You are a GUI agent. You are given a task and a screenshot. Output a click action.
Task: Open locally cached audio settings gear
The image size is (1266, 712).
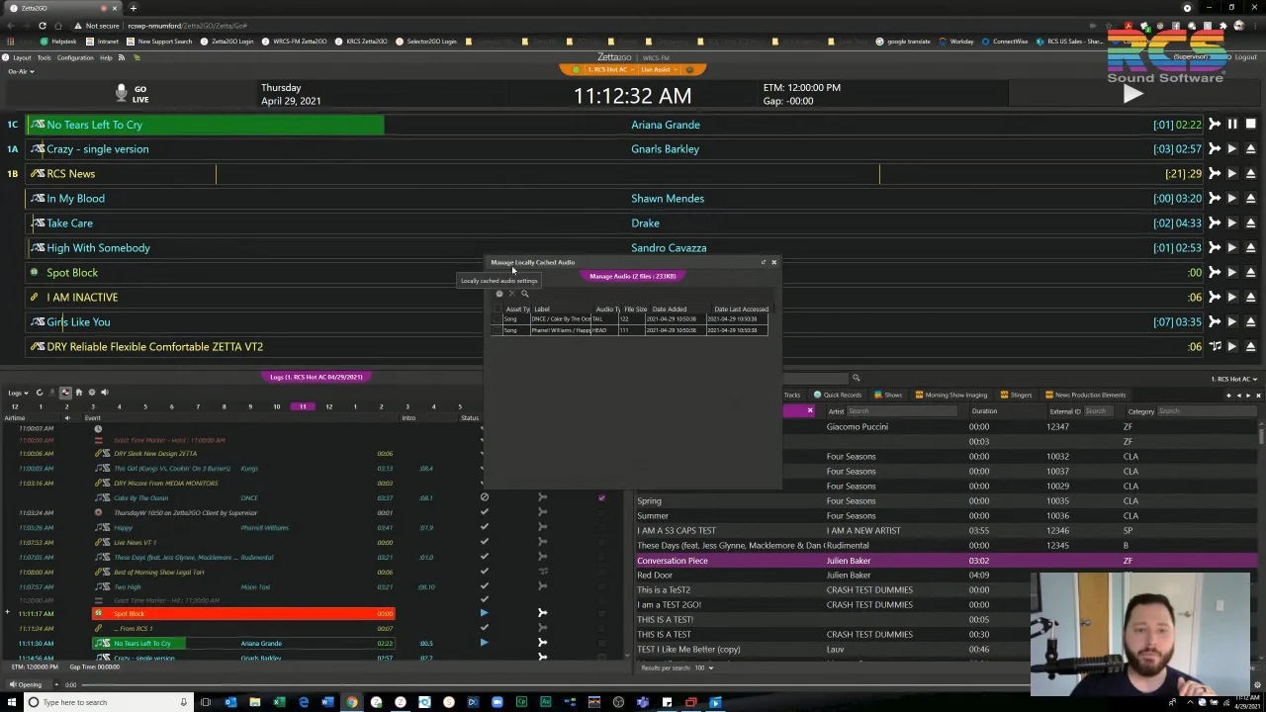click(498, 294)
